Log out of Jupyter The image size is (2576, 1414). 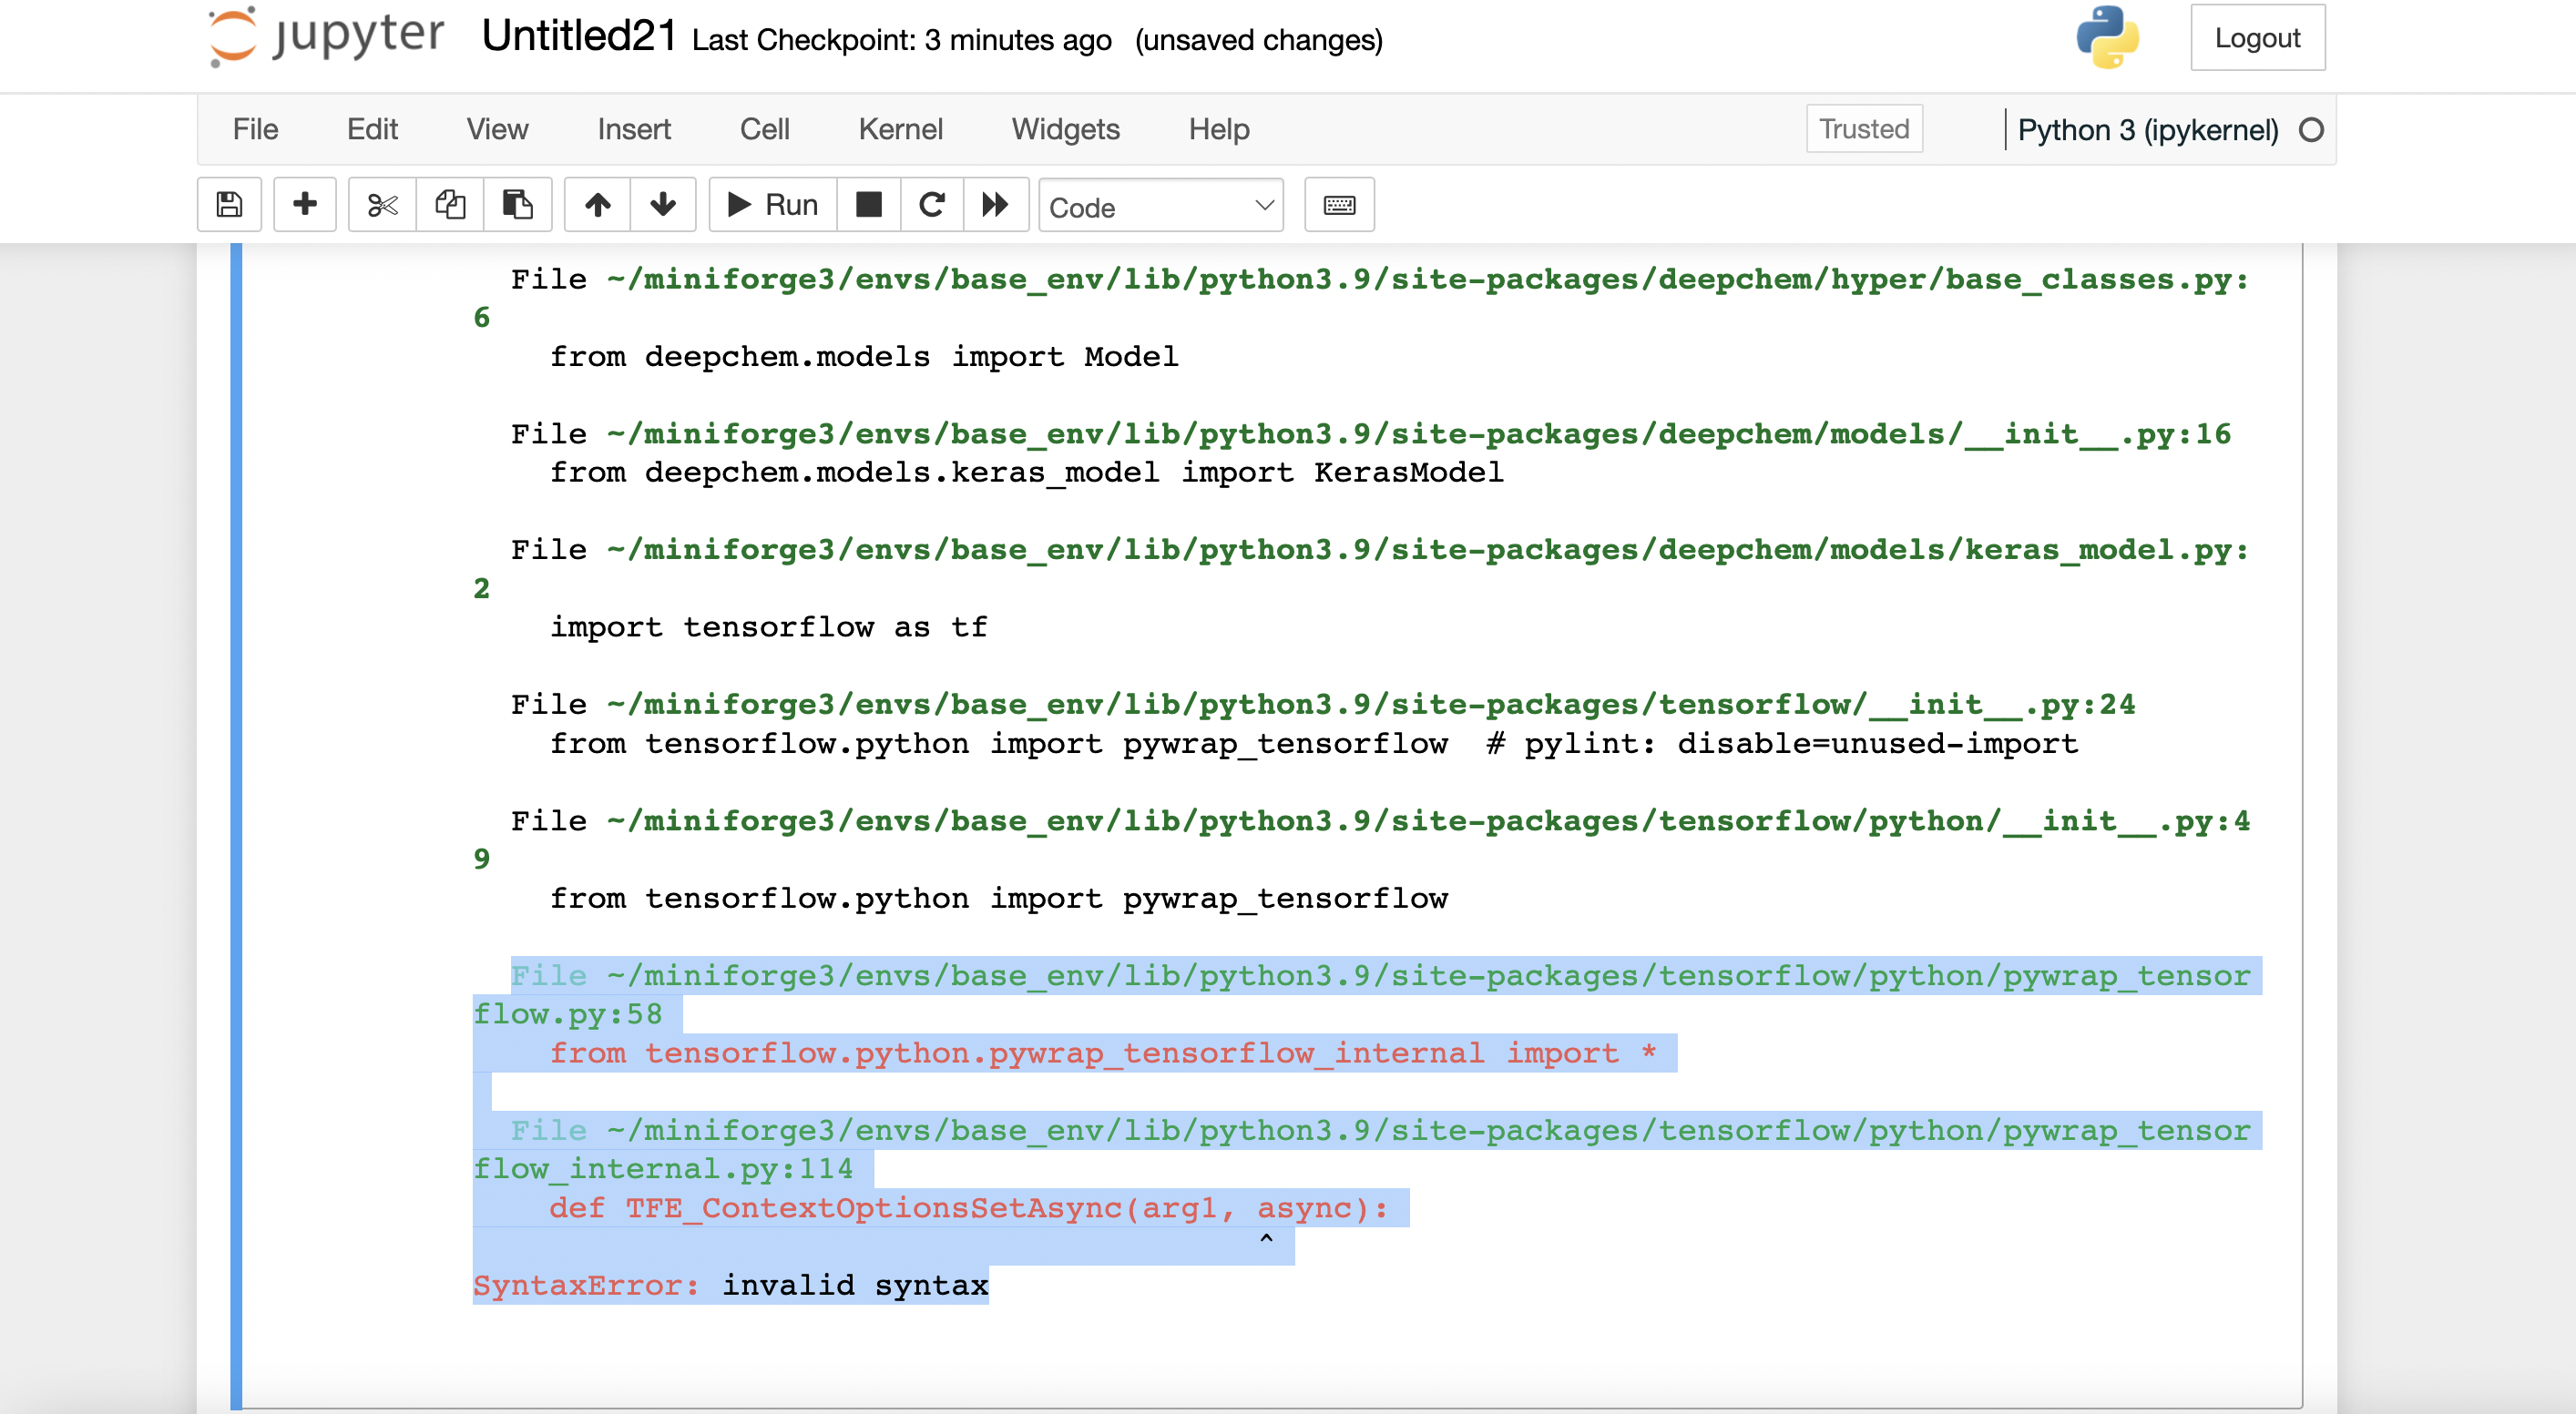[x=2258, y=38]
